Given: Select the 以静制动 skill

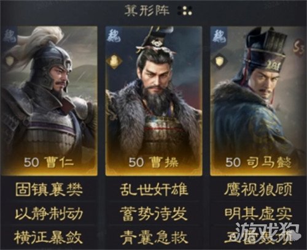Looking at the screenshot, I should [x=49, y=214].
